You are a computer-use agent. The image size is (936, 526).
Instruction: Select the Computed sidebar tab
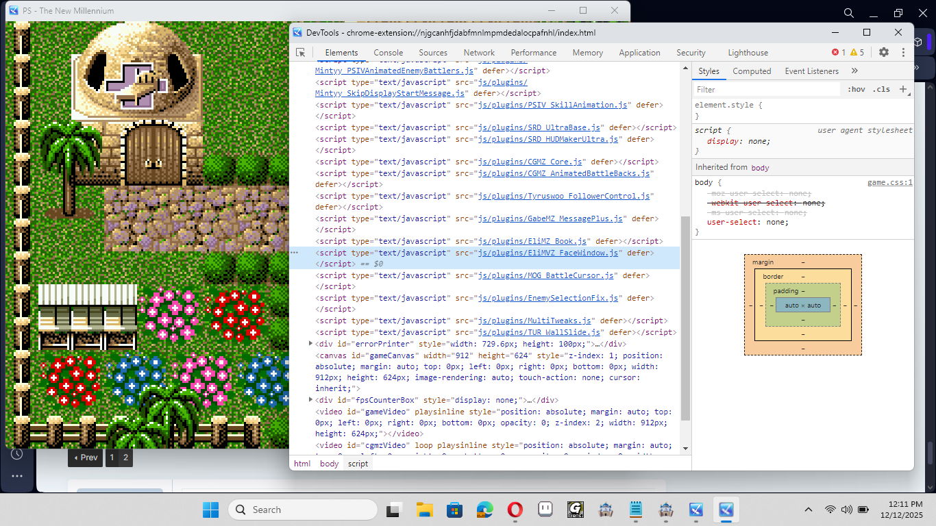point(752,71)
